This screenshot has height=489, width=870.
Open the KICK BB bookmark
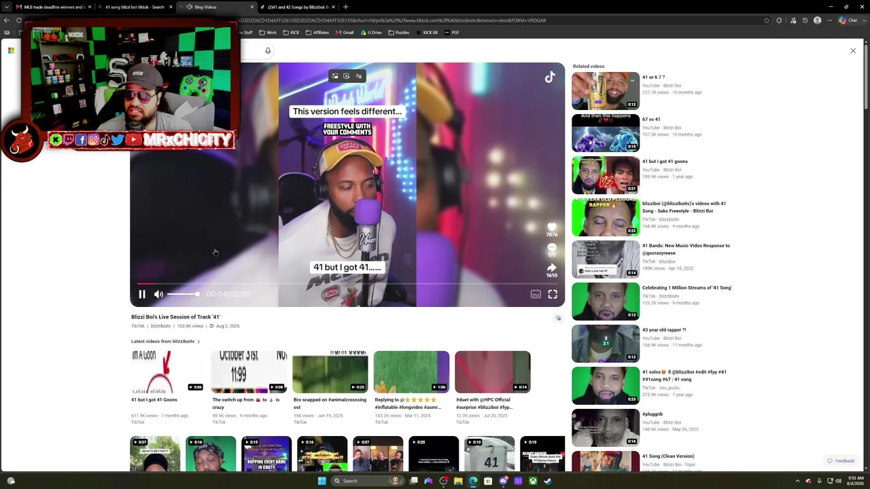[x=427, y=33]
